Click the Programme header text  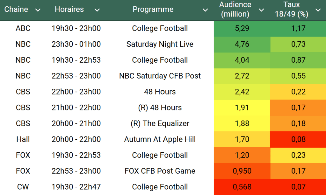153,10
